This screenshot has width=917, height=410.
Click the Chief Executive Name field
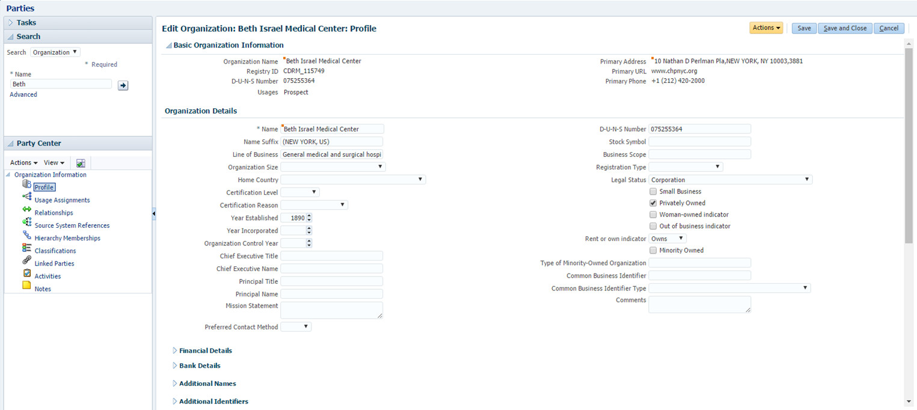click(332, 269)
